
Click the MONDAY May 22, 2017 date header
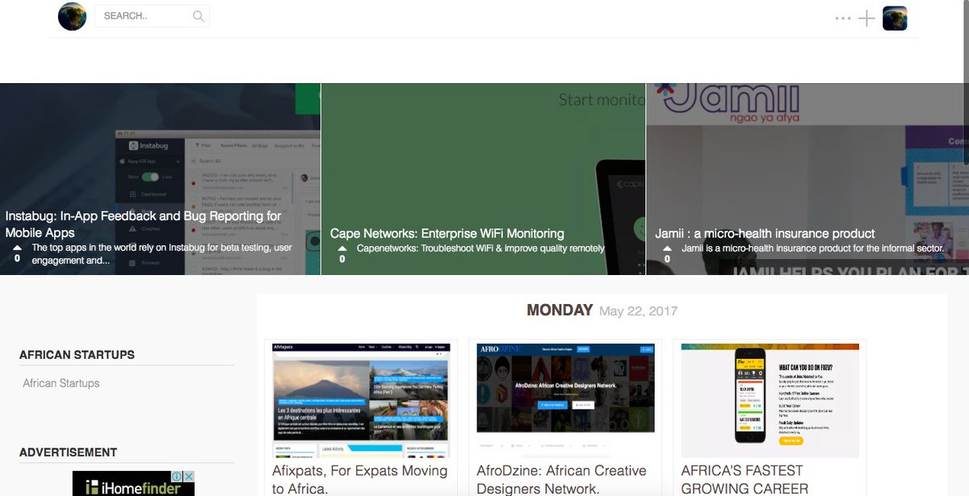[x=602, y=311]
